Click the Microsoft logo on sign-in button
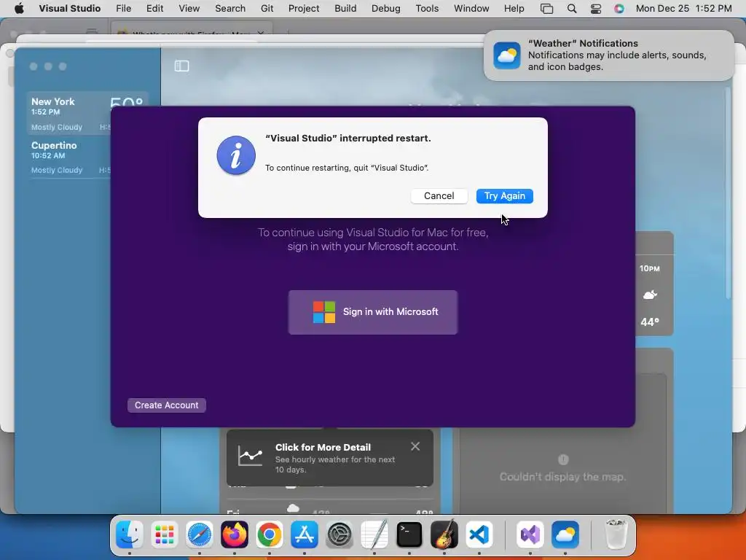The height and width of the screenshot is (560, 746). (x=324, y=312)
